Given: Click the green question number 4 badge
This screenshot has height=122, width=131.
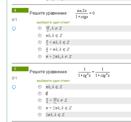Looking at the screenshot, I should pos(20,10).
